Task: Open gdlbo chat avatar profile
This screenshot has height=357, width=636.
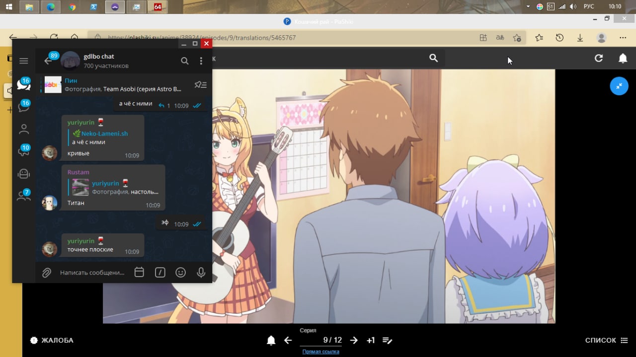Action: point(70,61)
